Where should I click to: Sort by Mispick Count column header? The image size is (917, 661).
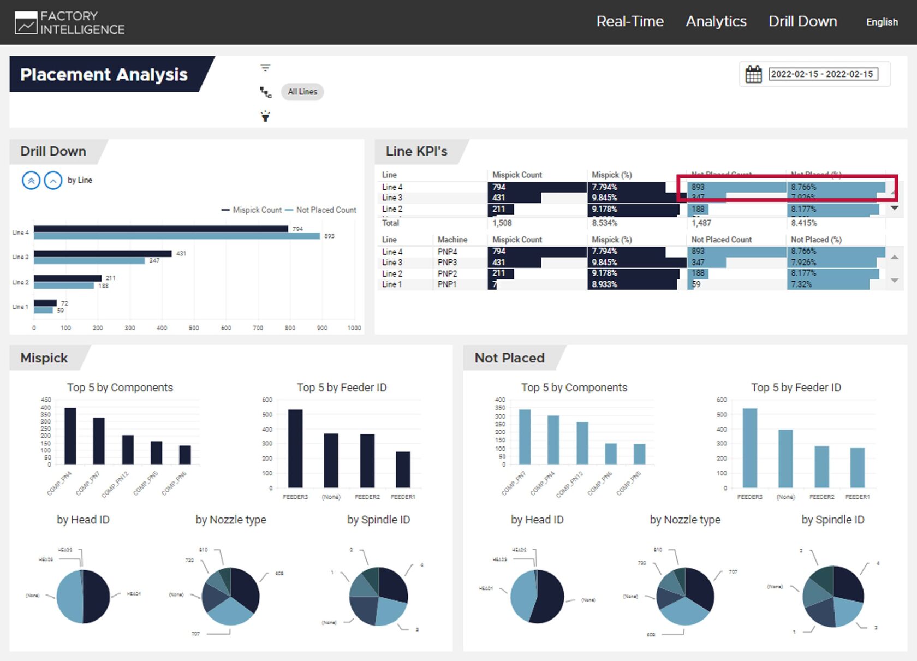(517, 175)
